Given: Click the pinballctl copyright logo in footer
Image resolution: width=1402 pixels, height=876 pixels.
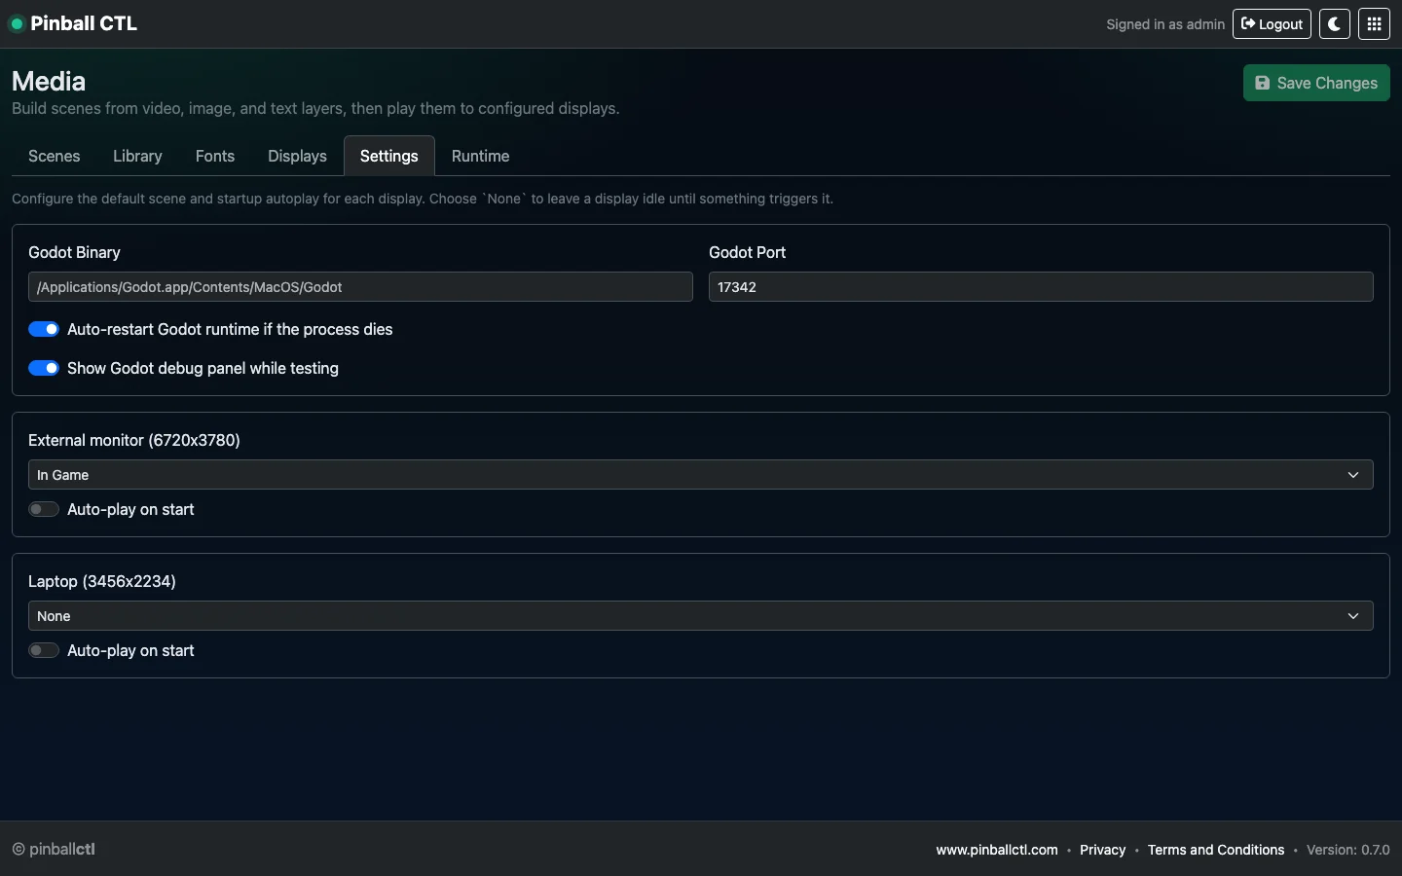Looking at the screenshot, I should coord(17,849).
